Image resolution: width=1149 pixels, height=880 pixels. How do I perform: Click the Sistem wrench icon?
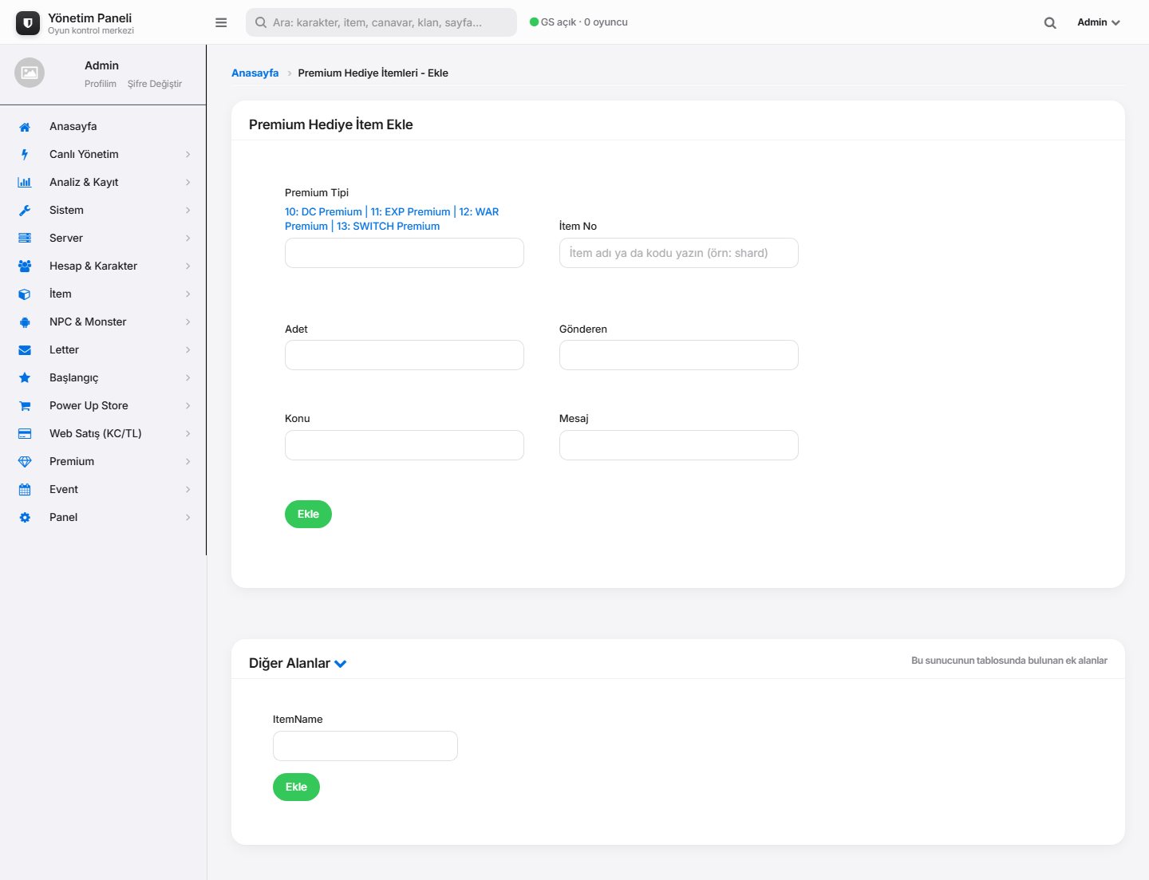pos(25,211)
